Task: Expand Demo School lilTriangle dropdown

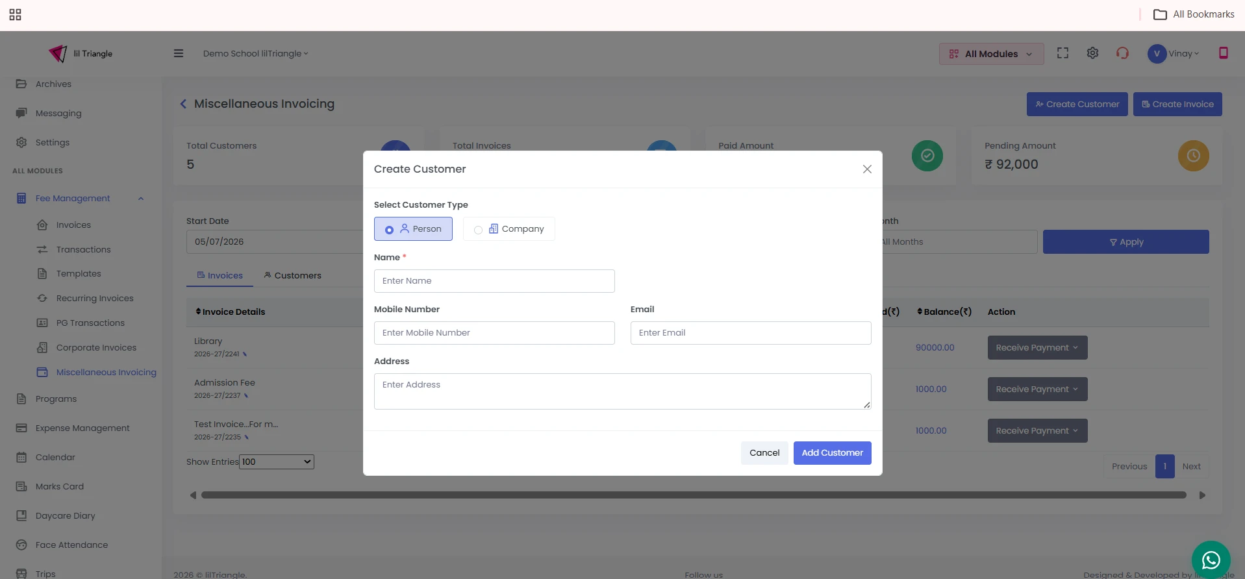Action: 255,53
